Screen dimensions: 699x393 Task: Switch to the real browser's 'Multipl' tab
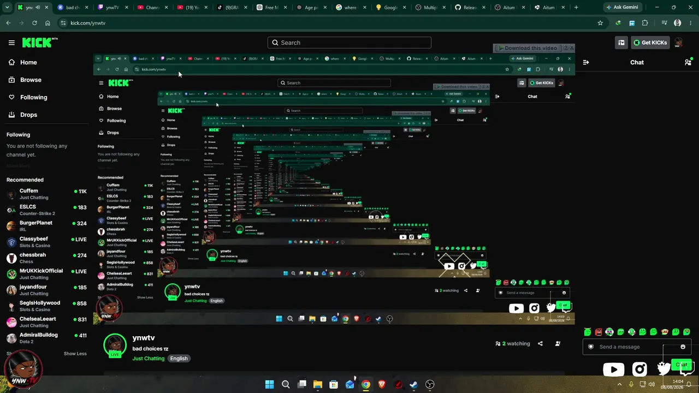431,8
